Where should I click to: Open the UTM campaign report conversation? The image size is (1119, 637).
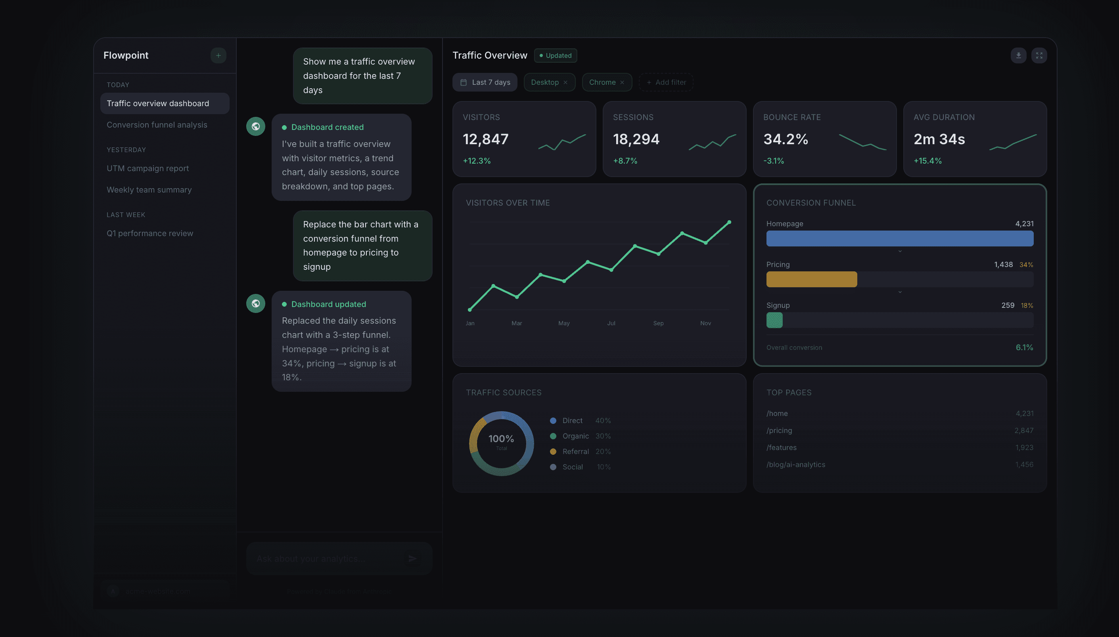coord(148,168)
